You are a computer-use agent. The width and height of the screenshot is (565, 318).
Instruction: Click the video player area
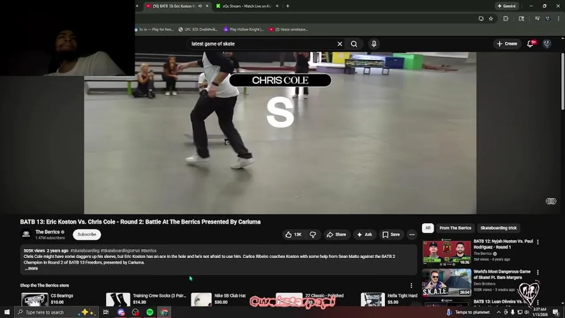point(280,132)
